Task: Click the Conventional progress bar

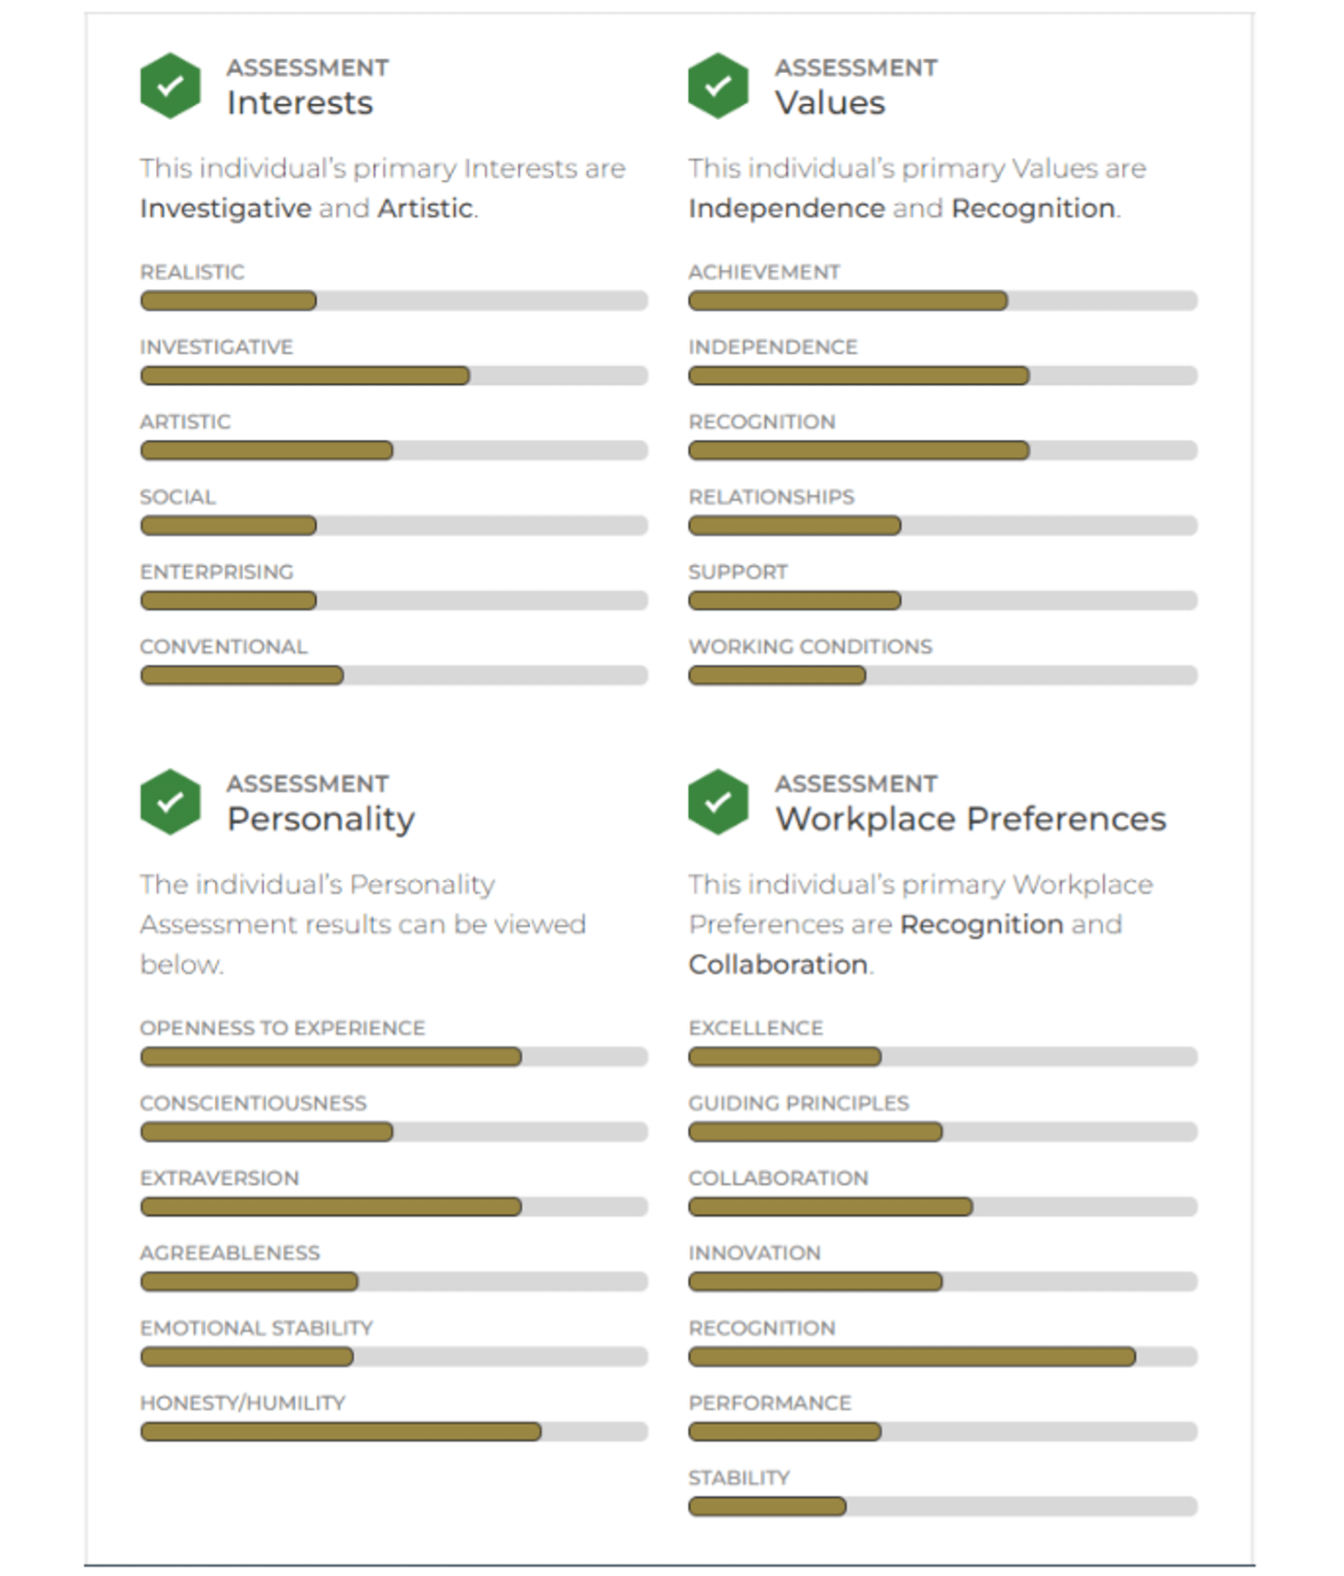Action: [x=393, y=675]
